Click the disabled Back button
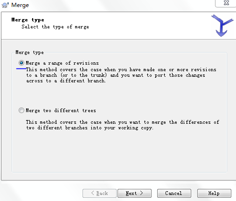The width and height of the screenshot is (236, 201). pos(99,193)
